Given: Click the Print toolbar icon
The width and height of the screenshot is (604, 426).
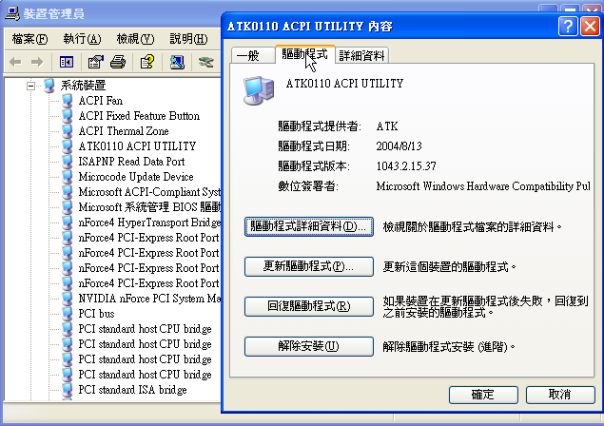Looking at the screenshot, I should click(x=118, y=62).
